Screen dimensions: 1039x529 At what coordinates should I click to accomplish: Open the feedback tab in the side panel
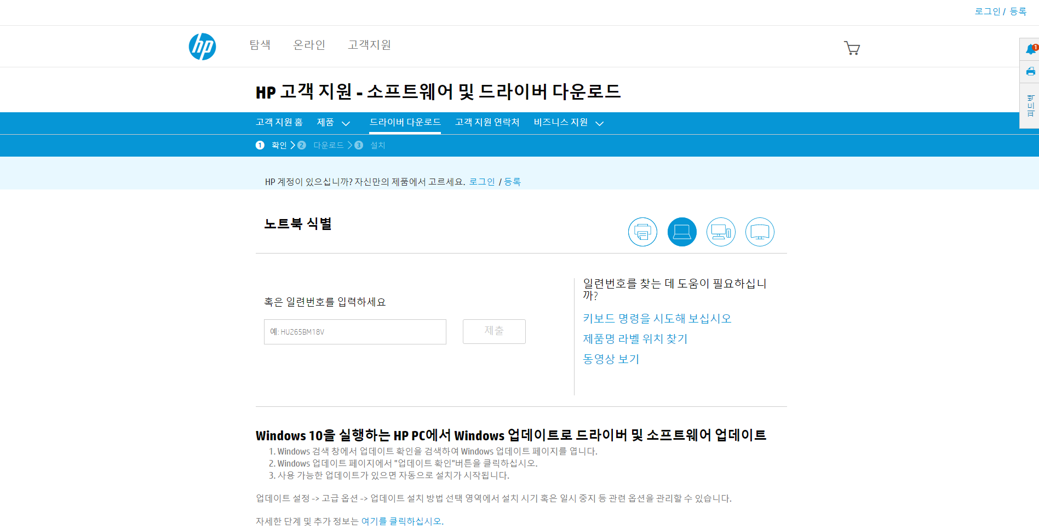[x=1030, y=106]
